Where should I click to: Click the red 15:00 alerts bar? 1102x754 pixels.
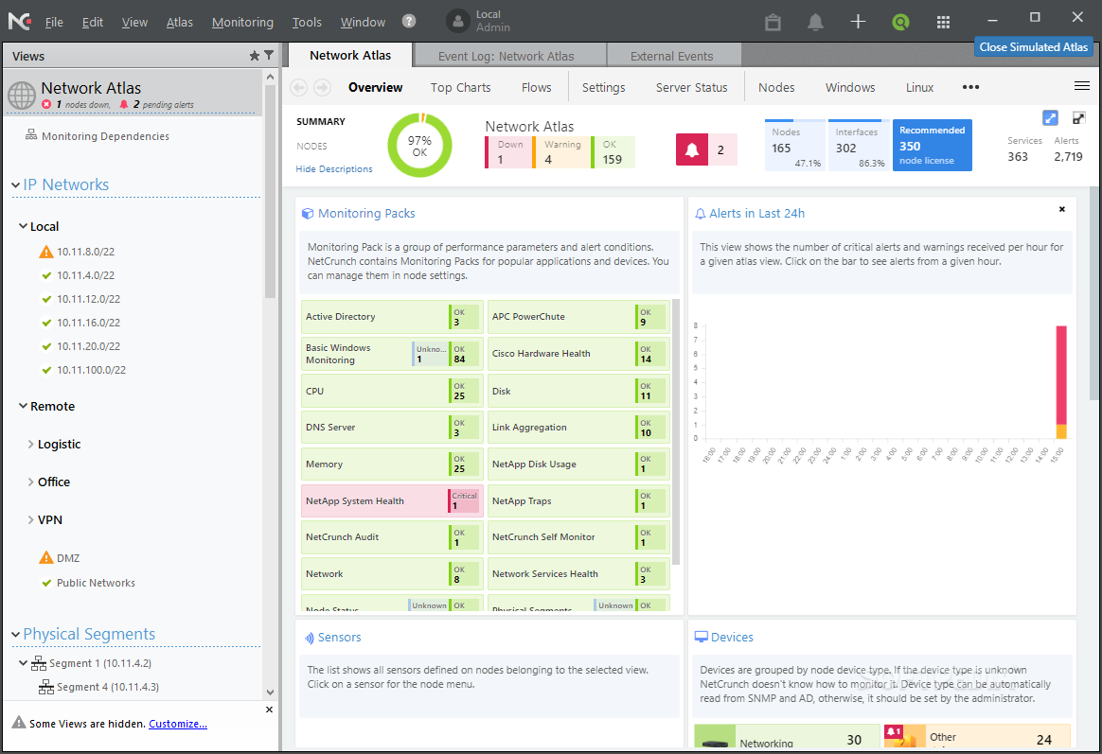(x=1061, y=375)
